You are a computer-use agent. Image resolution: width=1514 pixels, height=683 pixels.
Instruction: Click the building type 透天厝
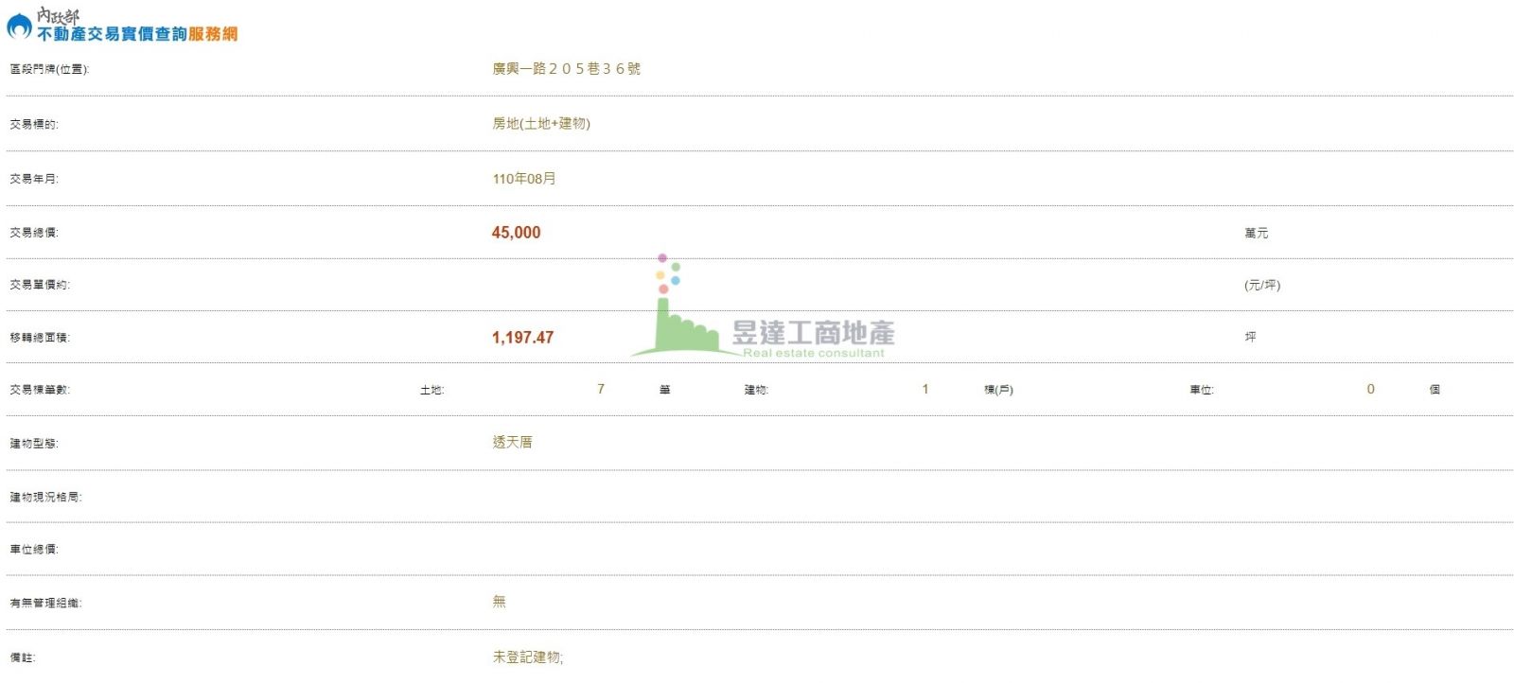pyautogui.click(x=512, y=443)
